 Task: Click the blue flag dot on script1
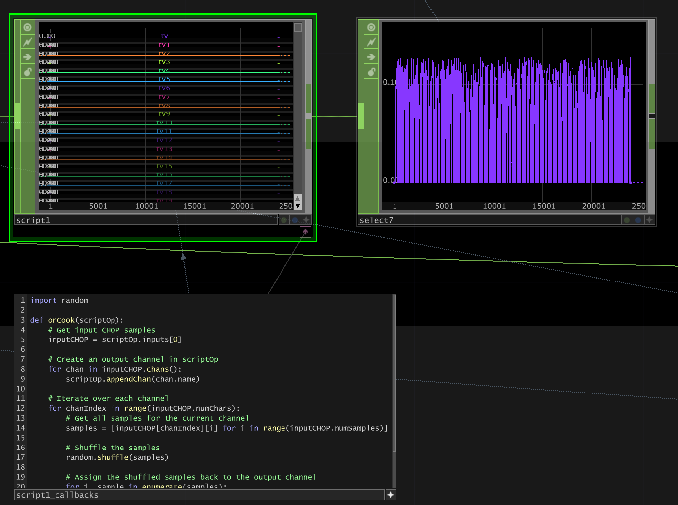point(295,220)
